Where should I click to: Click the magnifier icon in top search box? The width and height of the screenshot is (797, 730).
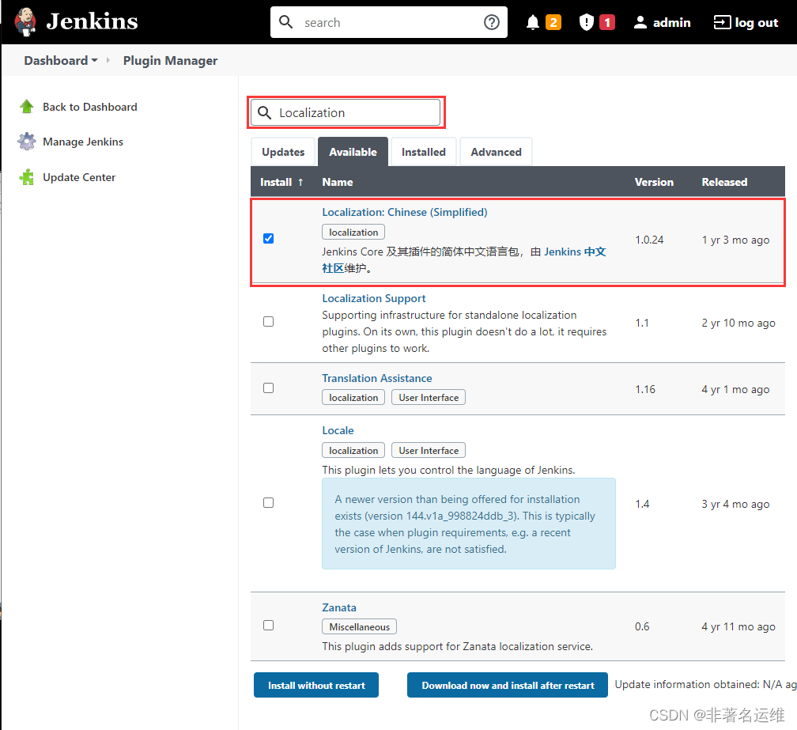click(286, 22)
